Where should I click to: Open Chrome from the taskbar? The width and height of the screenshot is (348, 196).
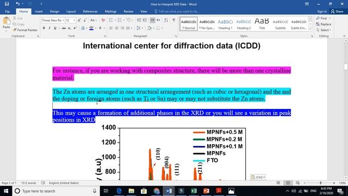click(x=157, y=191)
